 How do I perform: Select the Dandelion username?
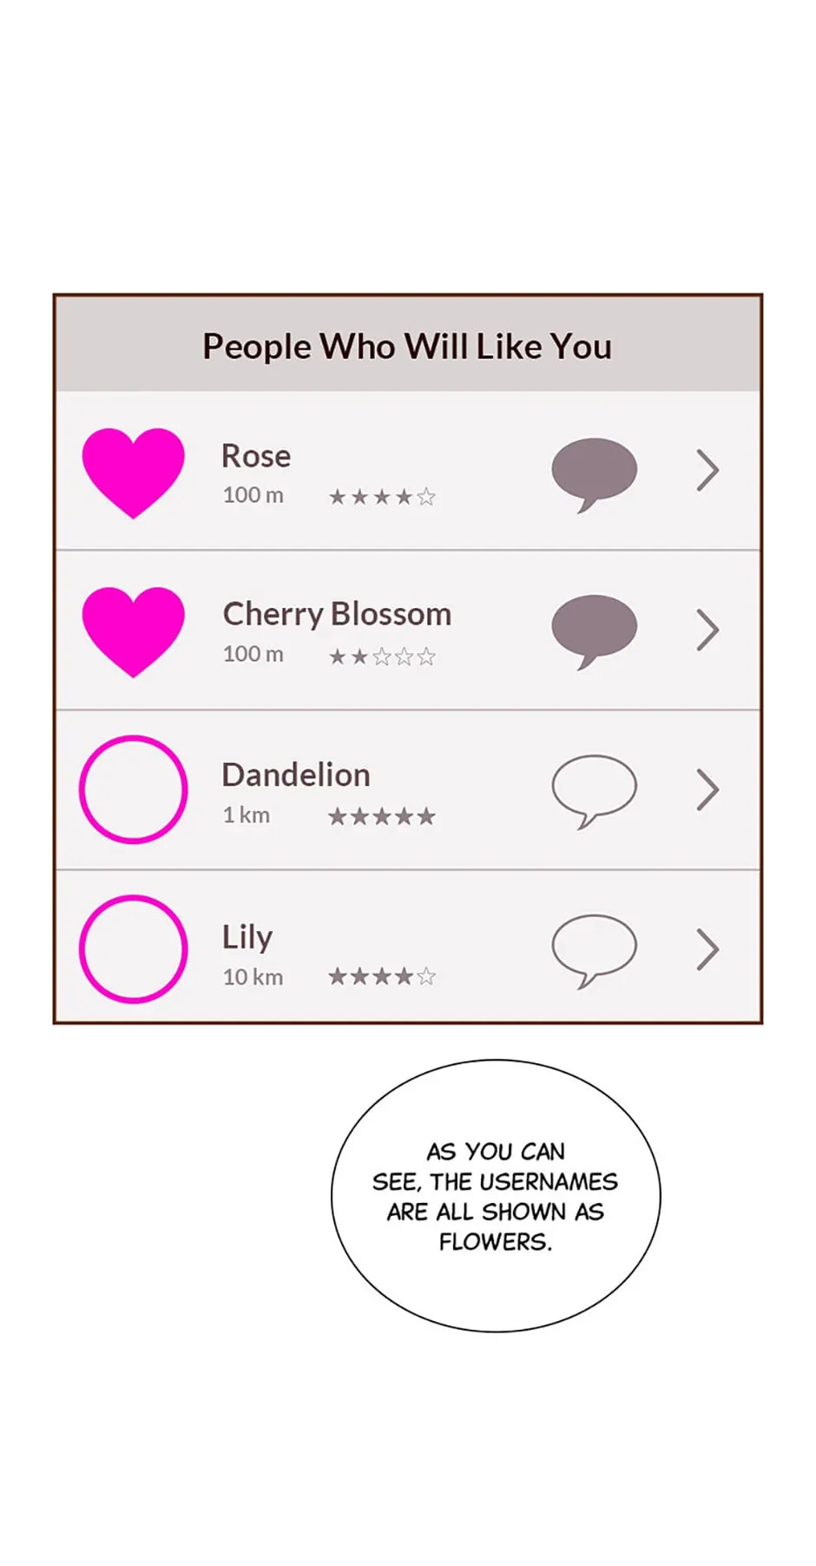pos(296,775)
